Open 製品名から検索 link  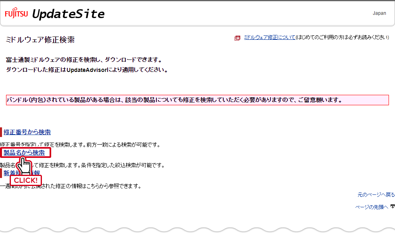click(24, 153)
